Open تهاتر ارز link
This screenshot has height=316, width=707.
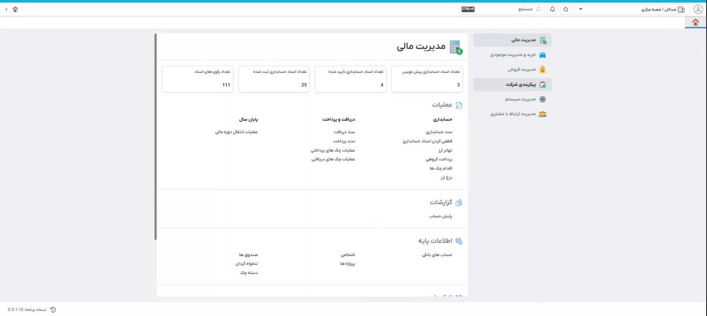coord(445,150)
